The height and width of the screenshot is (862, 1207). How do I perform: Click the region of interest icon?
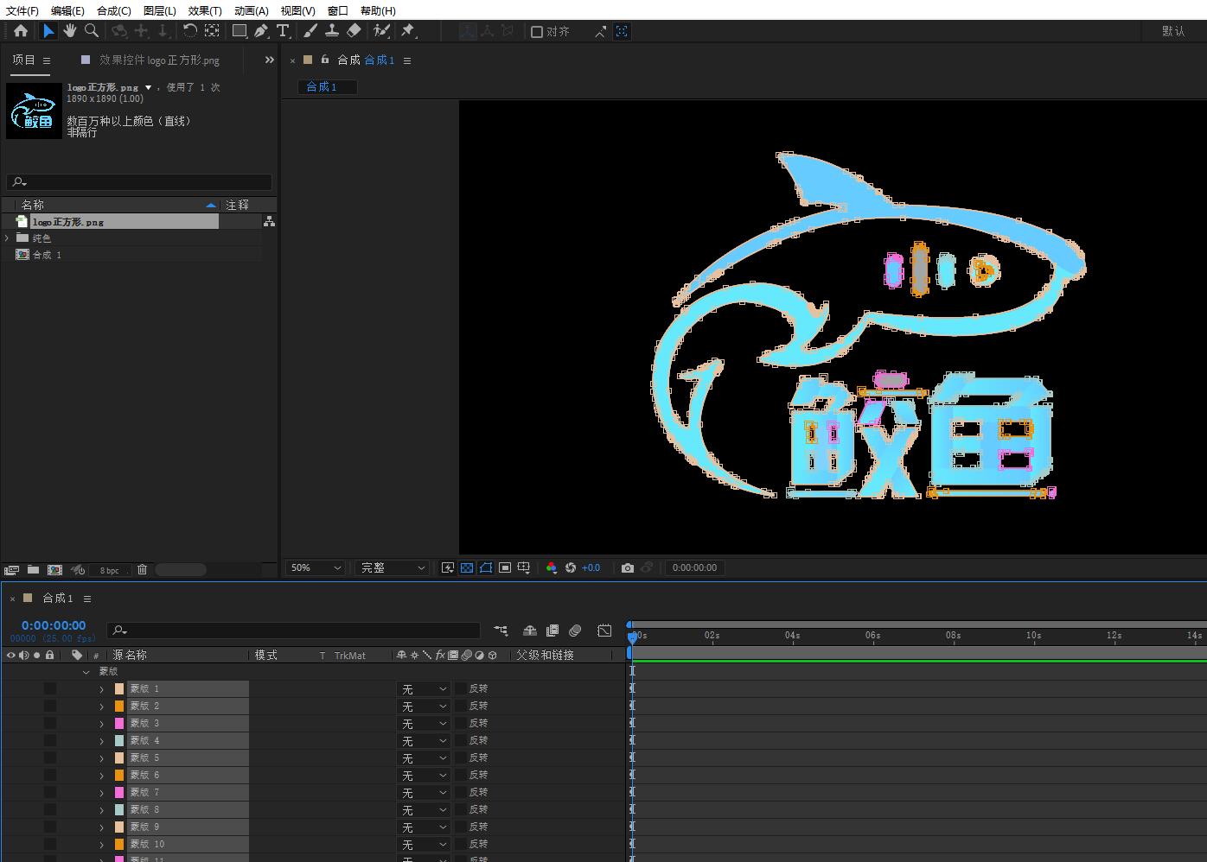click(505, 567)
